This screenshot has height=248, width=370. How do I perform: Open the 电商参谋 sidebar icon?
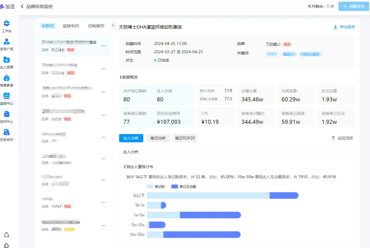pyautogui.click(x=7, y=78)
